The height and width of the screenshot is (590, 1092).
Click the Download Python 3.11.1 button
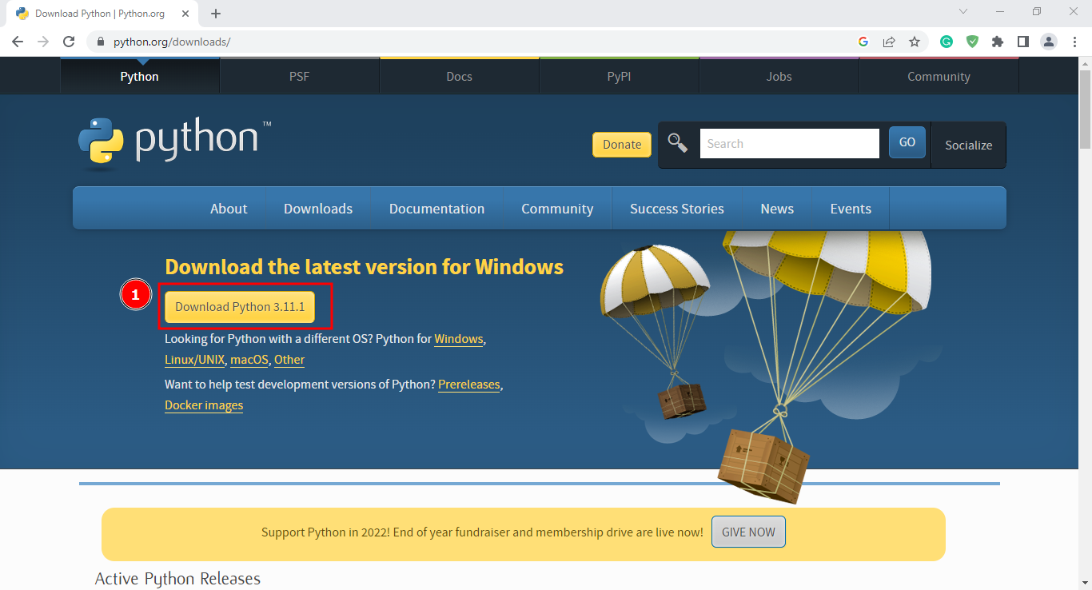pyautogui.click(x=240, y=307)
